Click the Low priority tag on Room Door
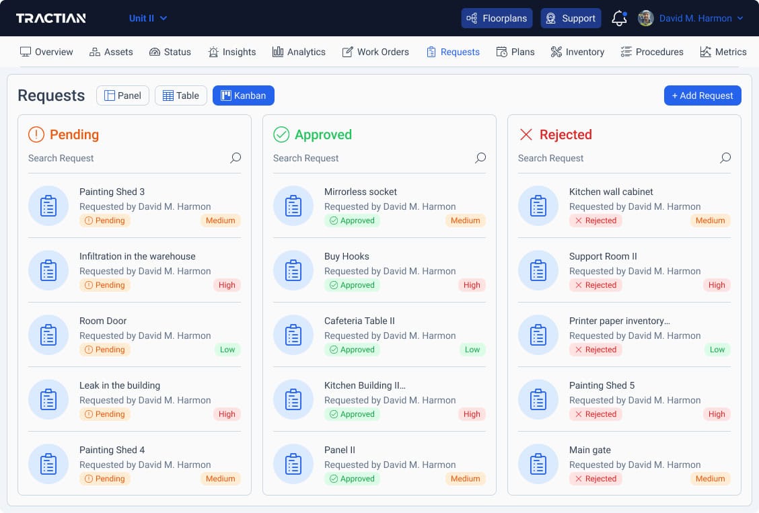 pos(227,350)
